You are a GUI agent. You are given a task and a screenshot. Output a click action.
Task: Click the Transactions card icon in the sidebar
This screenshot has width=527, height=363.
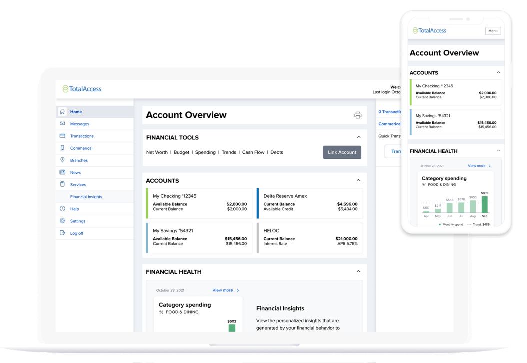point(62,136)
